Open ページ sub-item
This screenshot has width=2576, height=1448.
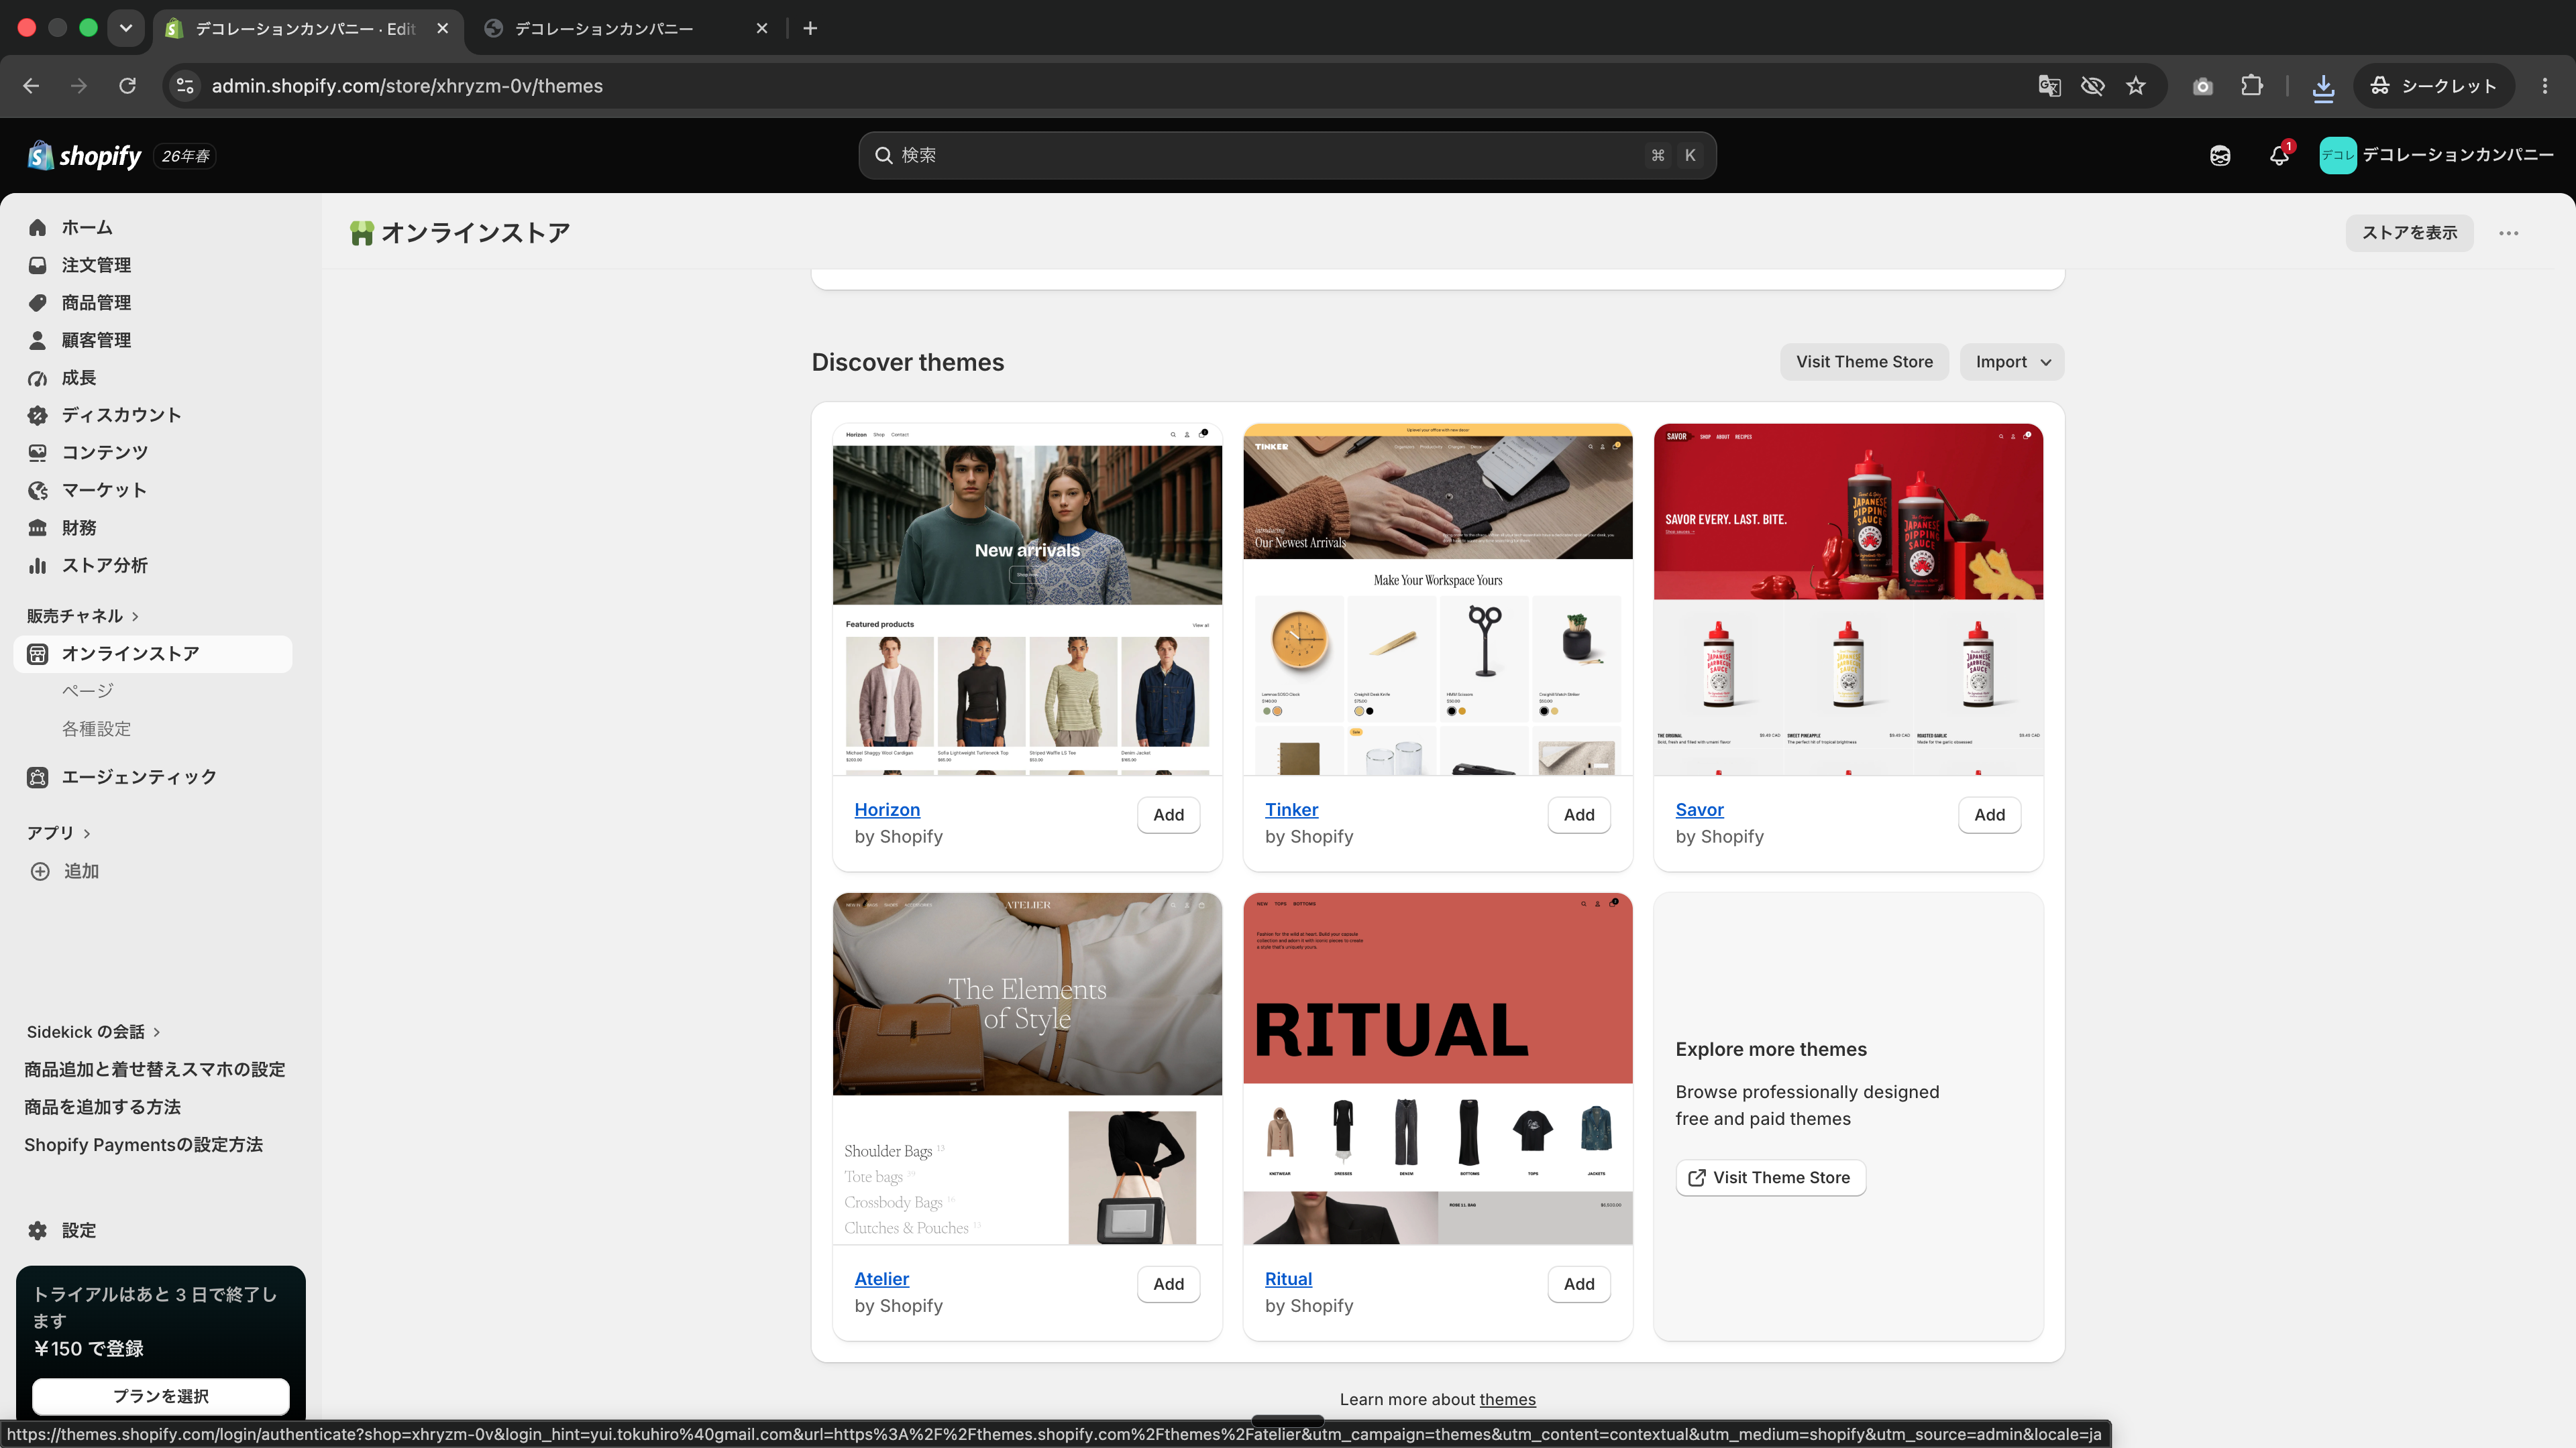[88, 692]
